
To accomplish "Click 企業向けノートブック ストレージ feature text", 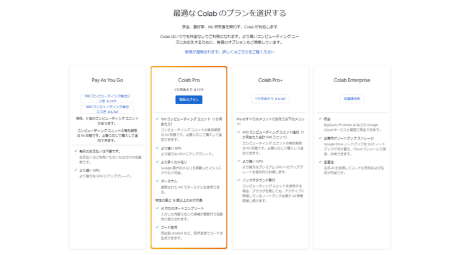I will (x=349, y=138).
